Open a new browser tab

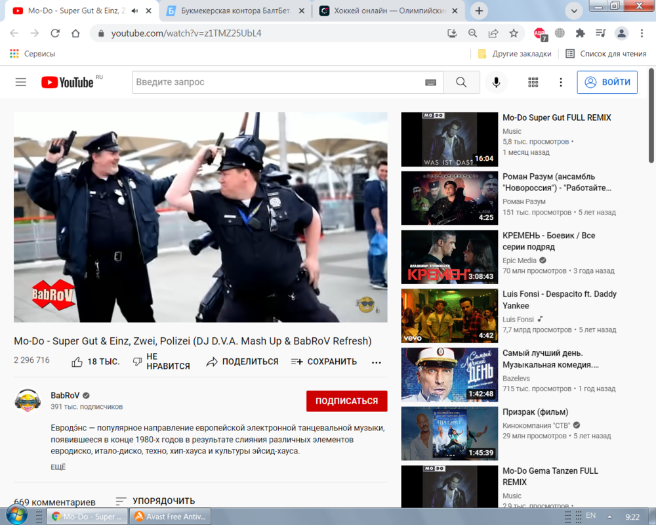pyautogui.click(x=479, y=11)
